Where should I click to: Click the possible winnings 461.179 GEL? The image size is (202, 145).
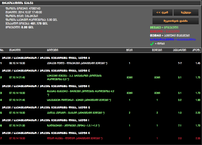[39, 24]
